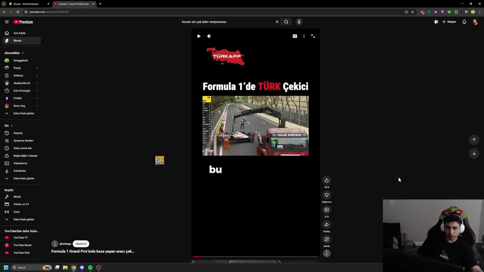This screenshot has height=272, width=484.
Task: Open Müzik in the Keşfet section
Action: coord(22,197)
